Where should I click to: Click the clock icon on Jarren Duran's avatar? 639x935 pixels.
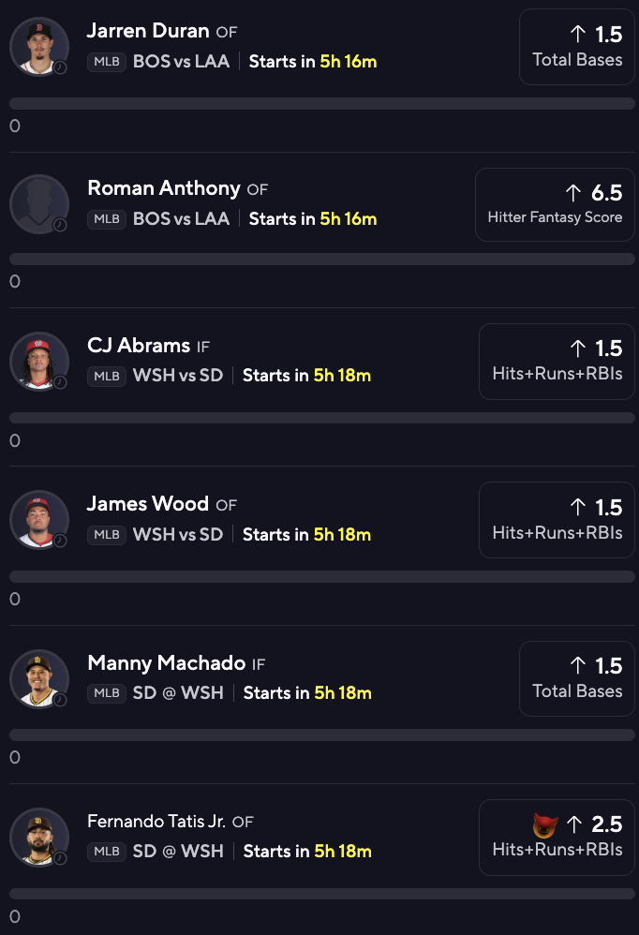[x=60, y=67]
